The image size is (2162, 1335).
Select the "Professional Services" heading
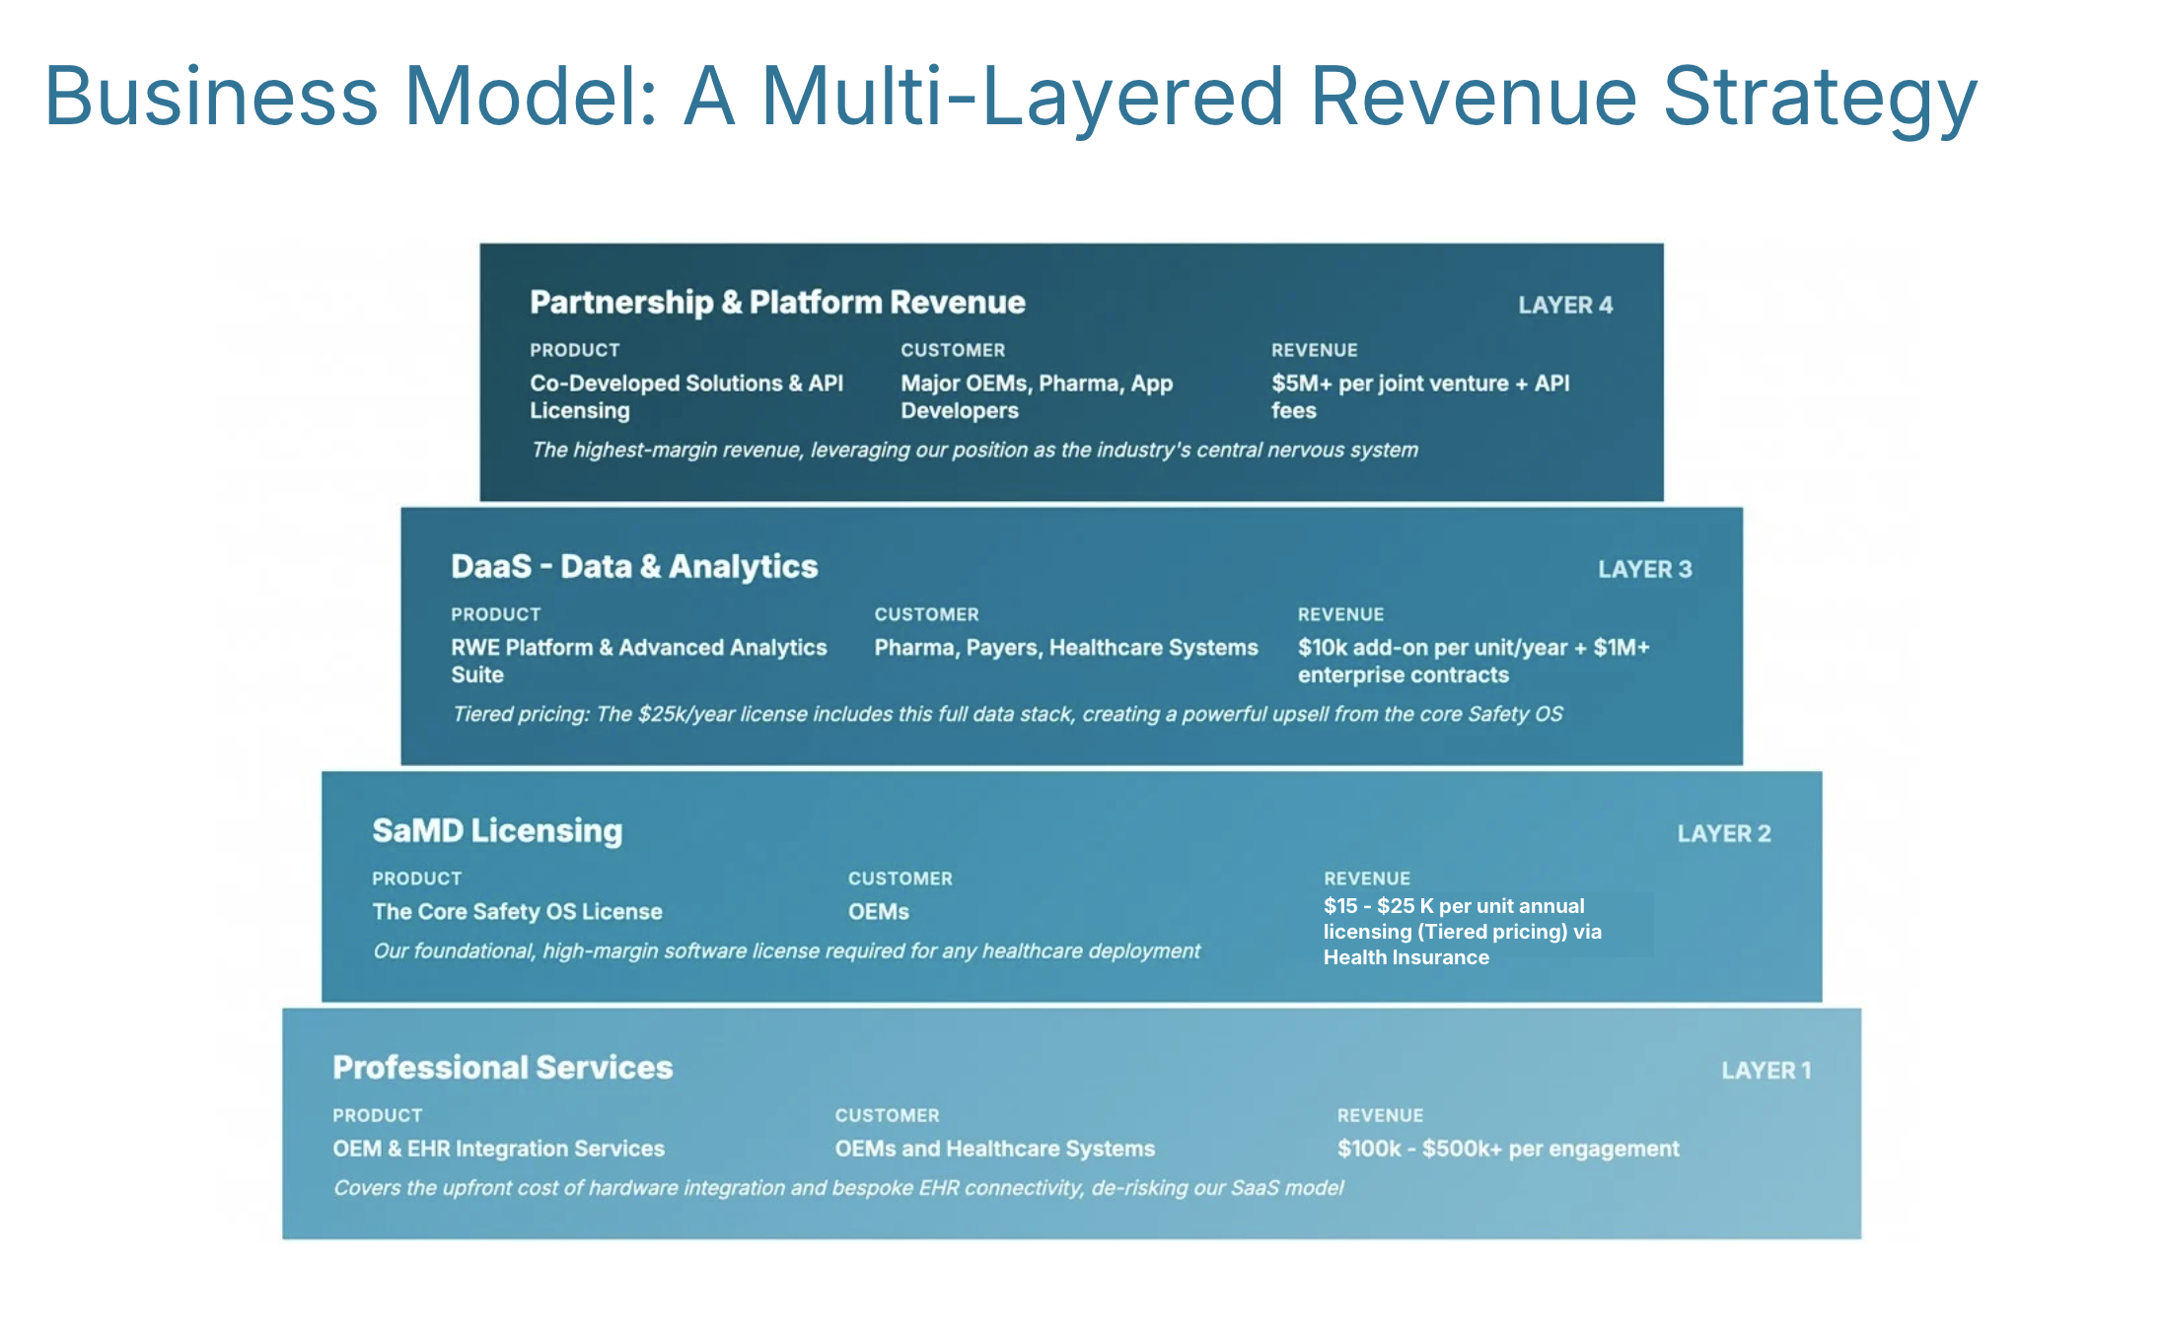point(502,1068)
